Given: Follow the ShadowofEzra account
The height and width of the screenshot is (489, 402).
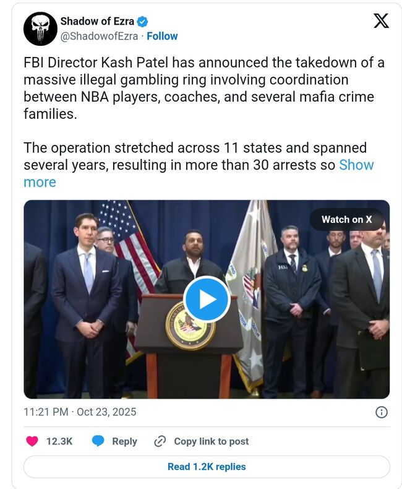Looking at the screenshot, I should click(162, 36).
